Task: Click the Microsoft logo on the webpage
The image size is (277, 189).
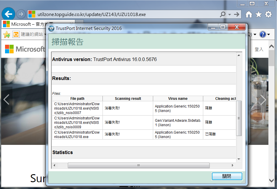Action: (25, 49)
